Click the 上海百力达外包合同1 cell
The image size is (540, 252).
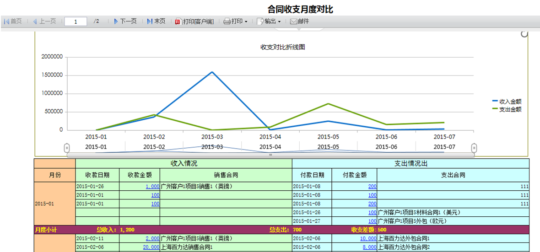453,238
